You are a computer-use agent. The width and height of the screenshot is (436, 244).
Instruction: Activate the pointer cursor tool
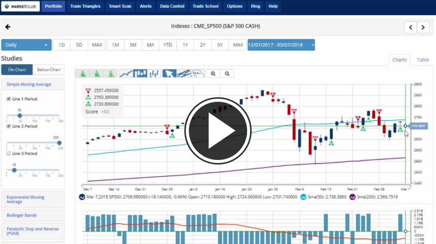169,73
